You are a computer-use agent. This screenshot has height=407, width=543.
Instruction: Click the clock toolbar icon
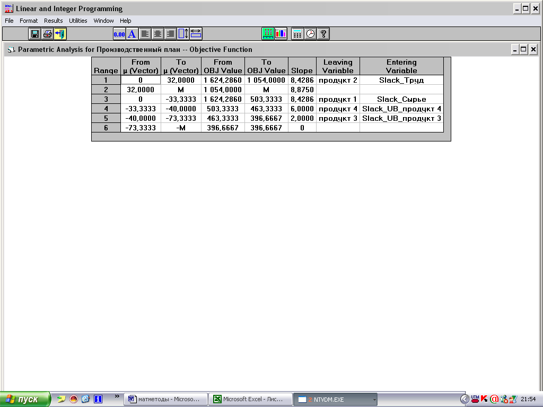click(310, 34)
